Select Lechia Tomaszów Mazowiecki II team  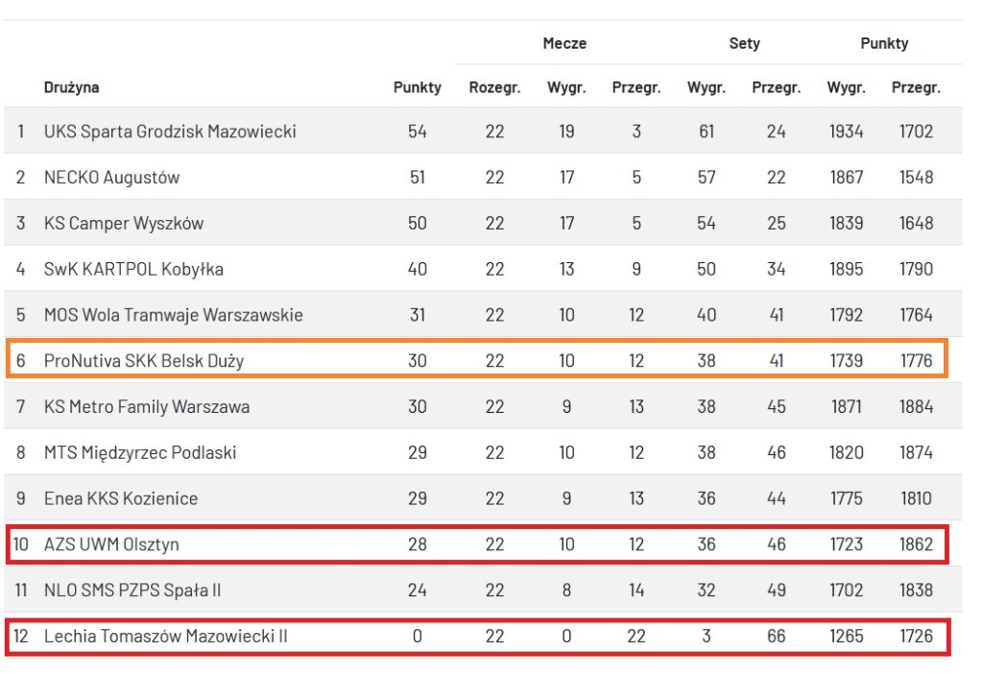[x=166, y=637]
